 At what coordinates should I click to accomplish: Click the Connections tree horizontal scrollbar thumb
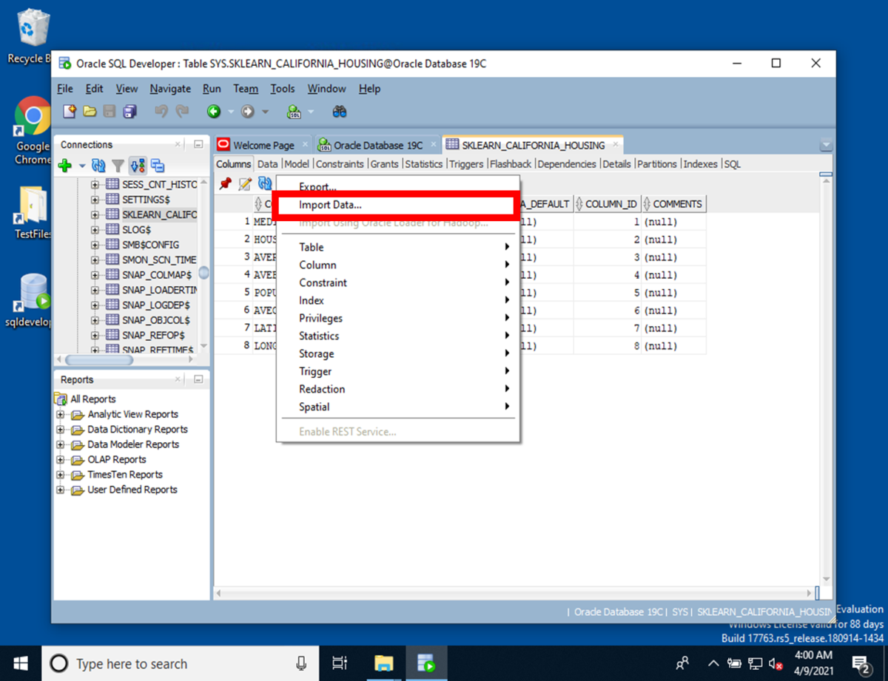tap(98, 360)
